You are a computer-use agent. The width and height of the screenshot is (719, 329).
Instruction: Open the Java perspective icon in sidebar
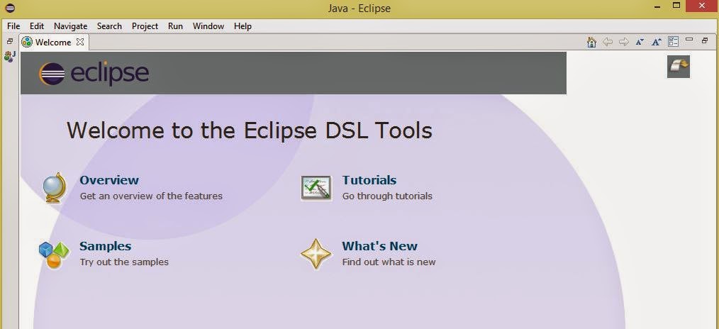tap(10, 56)
